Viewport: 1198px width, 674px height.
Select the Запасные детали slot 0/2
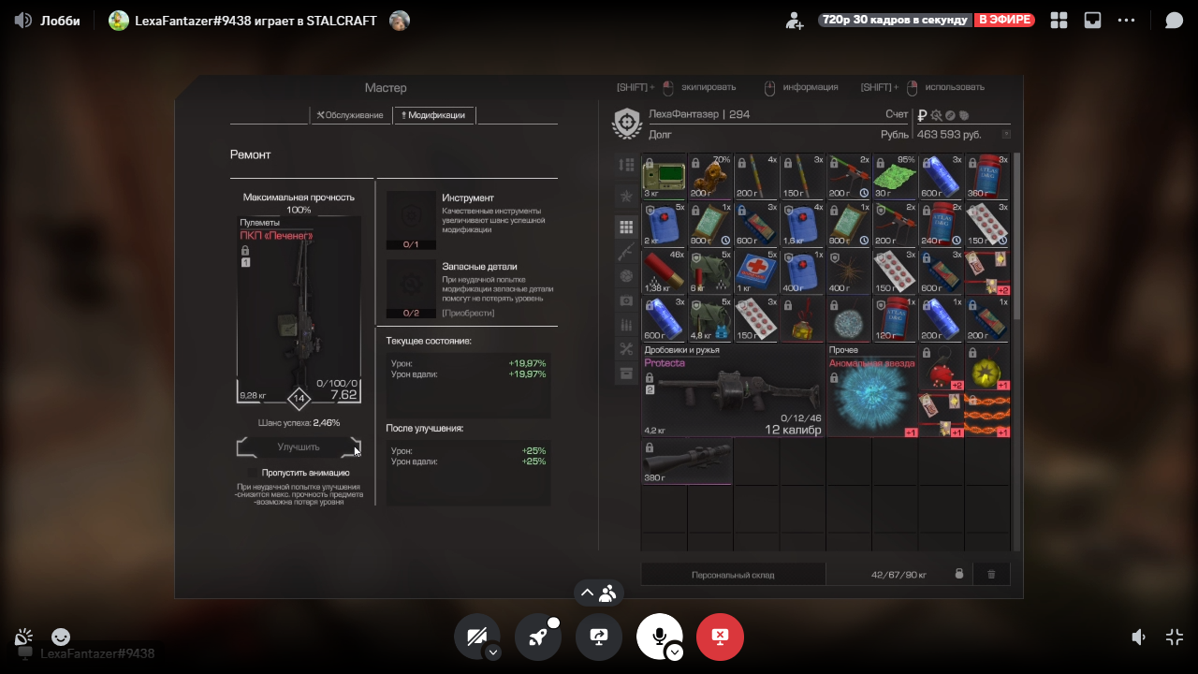pyautogui.click(x=412, y=289)
